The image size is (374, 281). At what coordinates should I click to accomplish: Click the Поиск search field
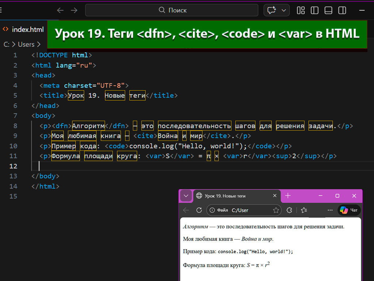coord(172,10)
